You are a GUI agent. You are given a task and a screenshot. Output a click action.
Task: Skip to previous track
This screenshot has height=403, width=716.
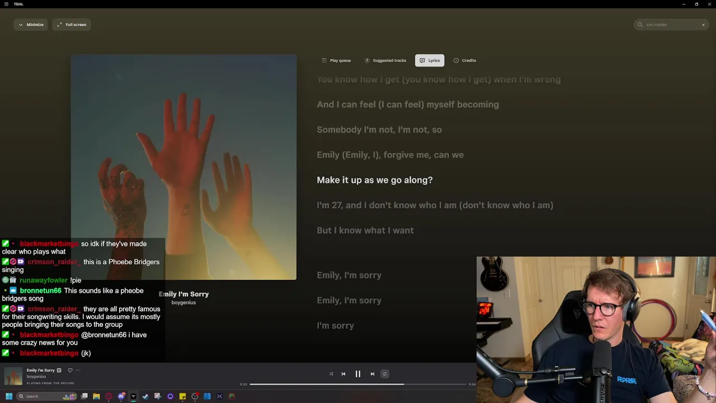click(343, 374)
